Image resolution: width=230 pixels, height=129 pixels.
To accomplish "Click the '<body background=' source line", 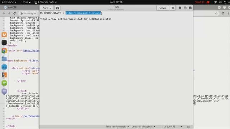I will 23,61.
